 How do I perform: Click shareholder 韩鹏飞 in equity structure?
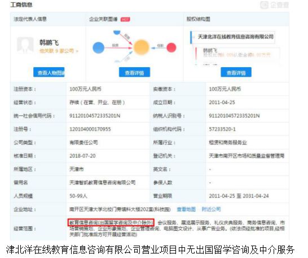click(210, 50)
